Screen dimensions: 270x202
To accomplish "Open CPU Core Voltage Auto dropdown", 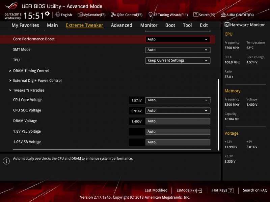I will [x=178, y=100].
